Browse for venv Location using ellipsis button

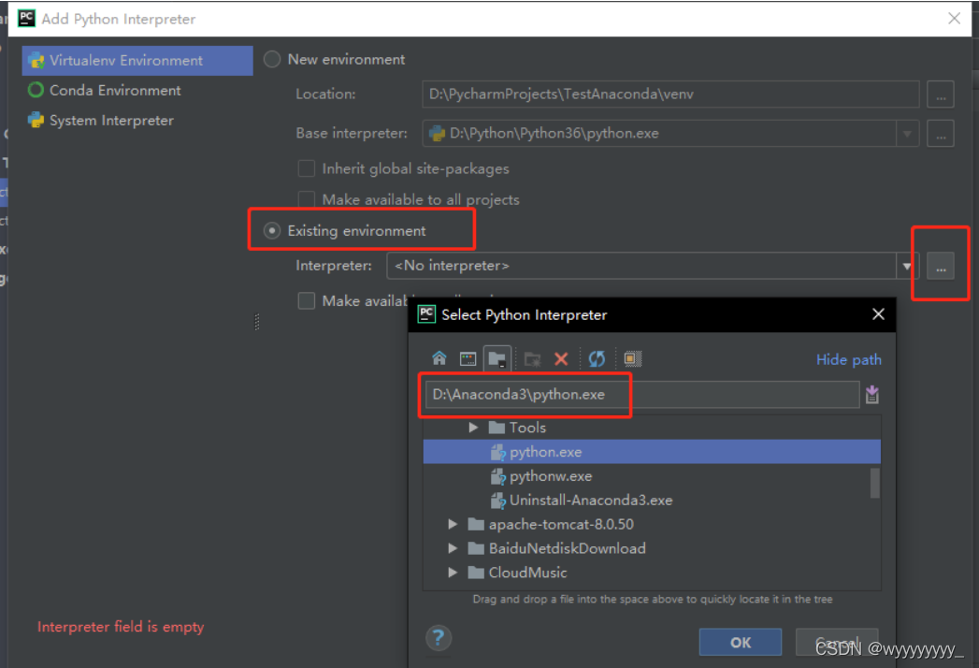point(941,94)
